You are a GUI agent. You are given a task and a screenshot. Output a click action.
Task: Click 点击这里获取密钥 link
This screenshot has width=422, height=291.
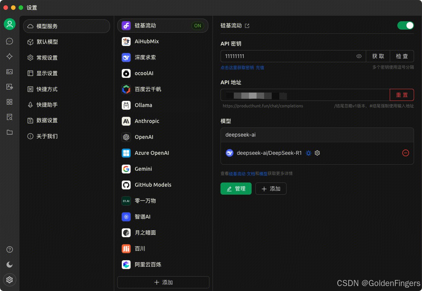(237, 68)
